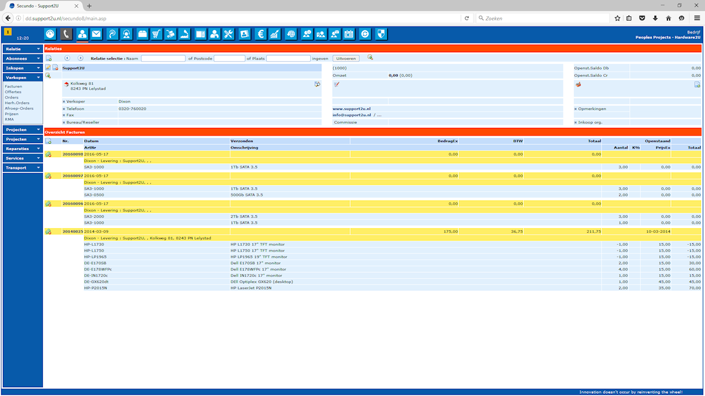Open the calendar icon in toolbar
The height and width of the screenshot is (396, 705).
pos(349,34)
